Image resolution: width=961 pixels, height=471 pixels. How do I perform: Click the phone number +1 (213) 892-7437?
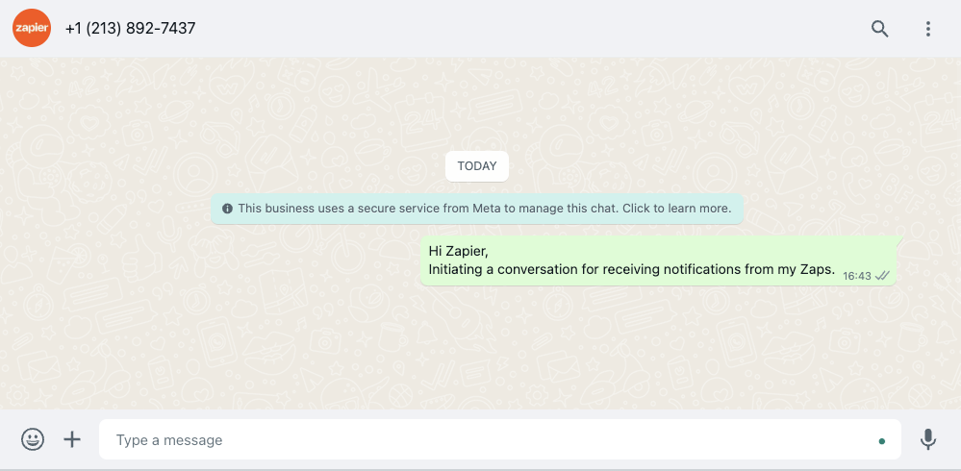(x=130, y=28)
